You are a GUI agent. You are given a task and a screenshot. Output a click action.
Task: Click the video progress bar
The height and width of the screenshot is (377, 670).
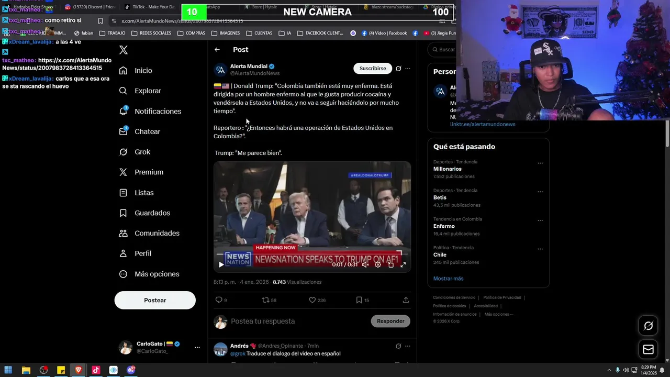tap(312, 254)
